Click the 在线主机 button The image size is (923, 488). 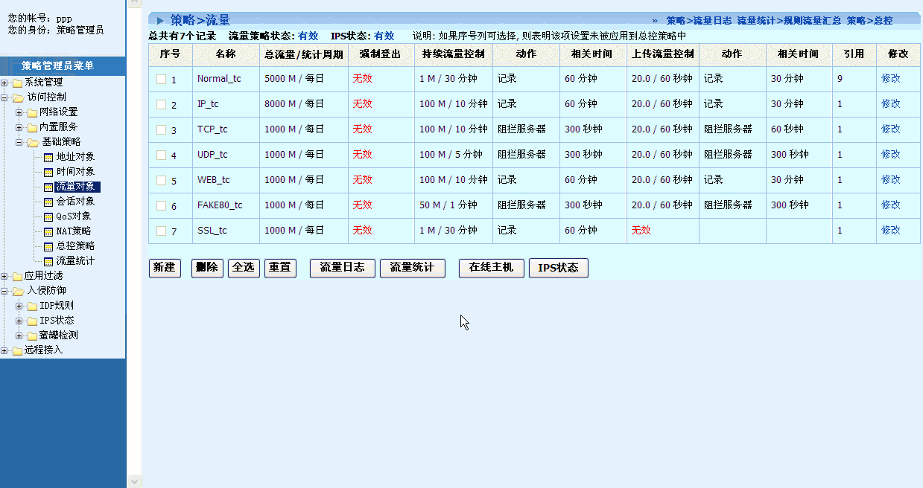[491, 268]
